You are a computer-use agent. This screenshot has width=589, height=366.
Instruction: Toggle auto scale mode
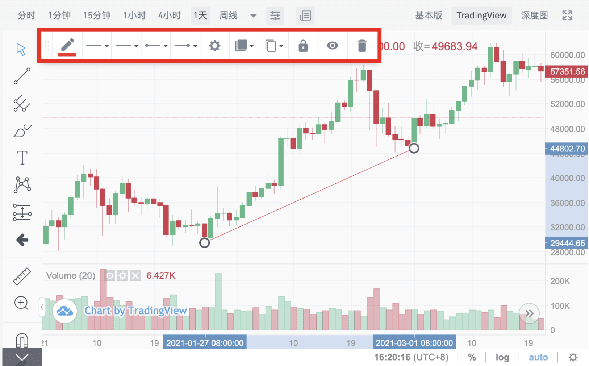point(538,358)
